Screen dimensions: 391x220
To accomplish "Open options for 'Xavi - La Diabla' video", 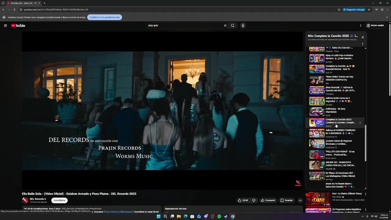I will 366,194.
